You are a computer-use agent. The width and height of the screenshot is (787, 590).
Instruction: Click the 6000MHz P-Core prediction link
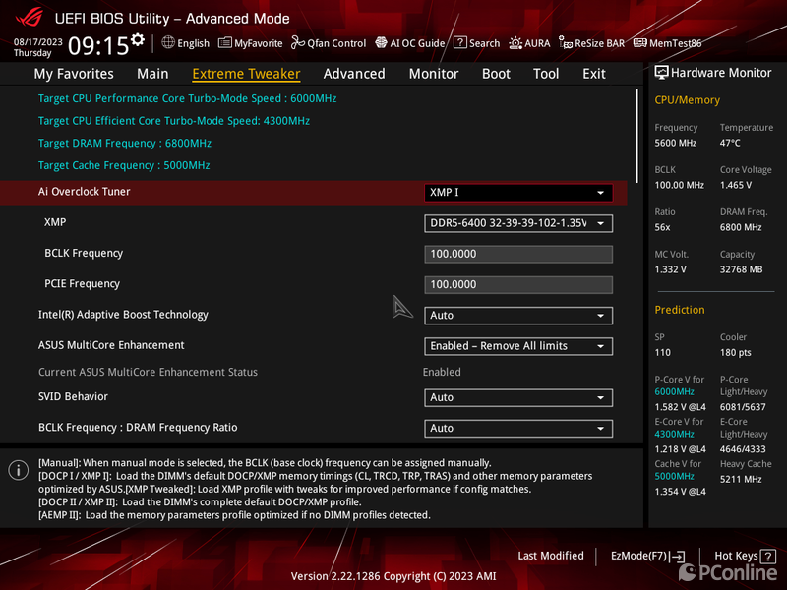pos(674,391)
